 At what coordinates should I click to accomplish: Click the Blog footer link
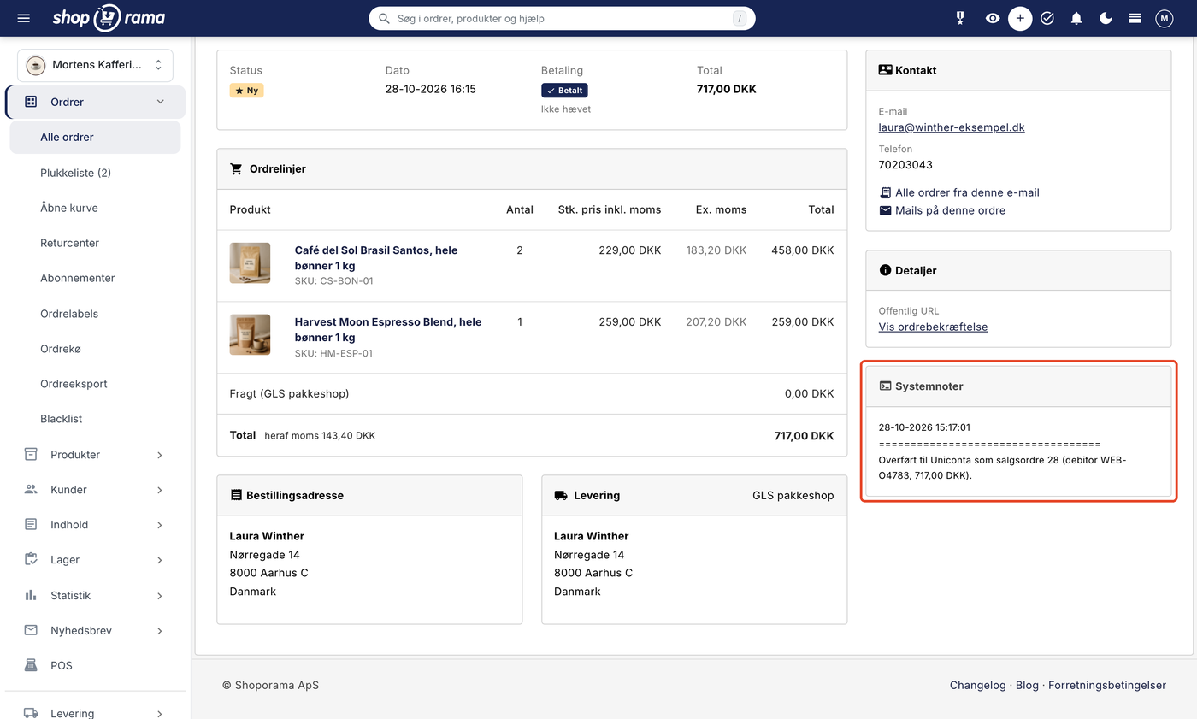tap(1027, 685)
